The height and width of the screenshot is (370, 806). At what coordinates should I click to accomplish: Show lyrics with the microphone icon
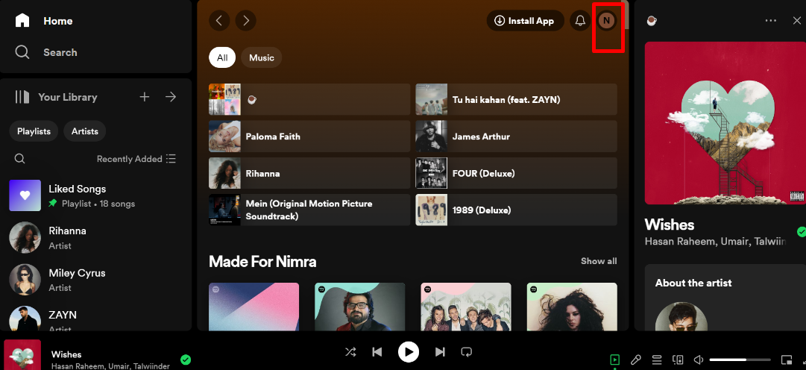pos(636,360)
